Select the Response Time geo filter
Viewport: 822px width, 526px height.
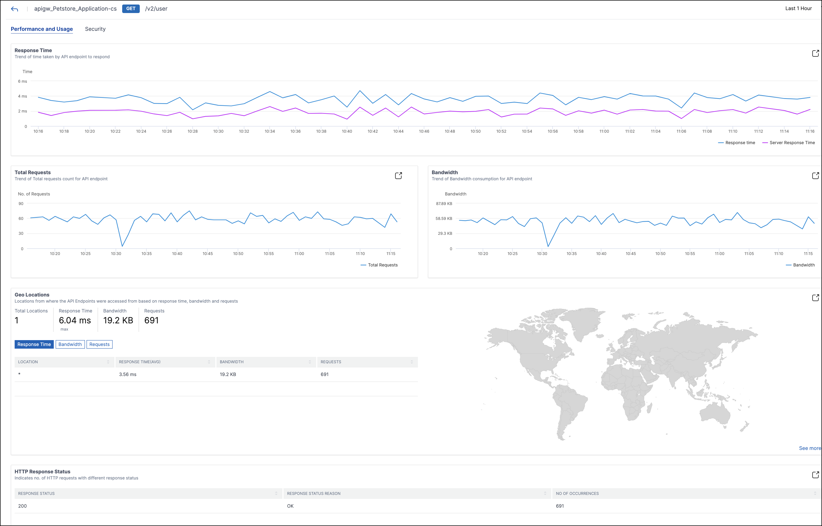click(x=34, y=344)
